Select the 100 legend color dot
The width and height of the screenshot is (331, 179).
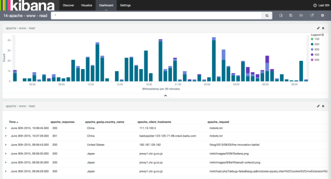tap(312, 39)
